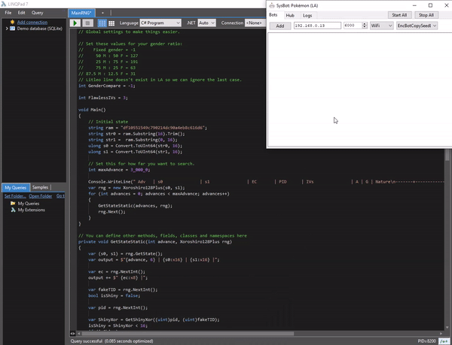Open the .NET version dropdown set to Auto
The height and width of the screenshot is (345, 452).
[x=206, y=23]
